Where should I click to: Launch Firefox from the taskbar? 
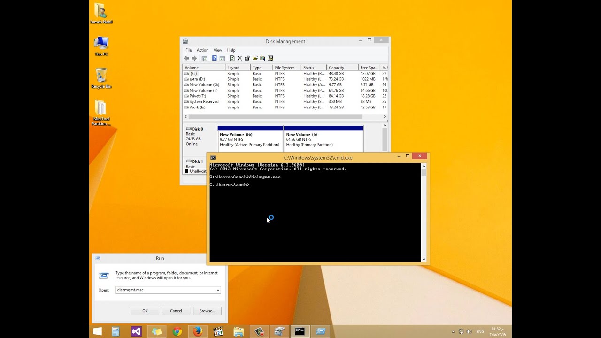click(x=198, y=331)
